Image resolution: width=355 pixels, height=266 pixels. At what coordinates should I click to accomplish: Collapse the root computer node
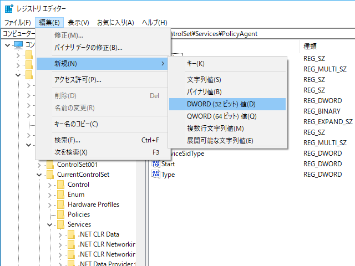(7, 45)
